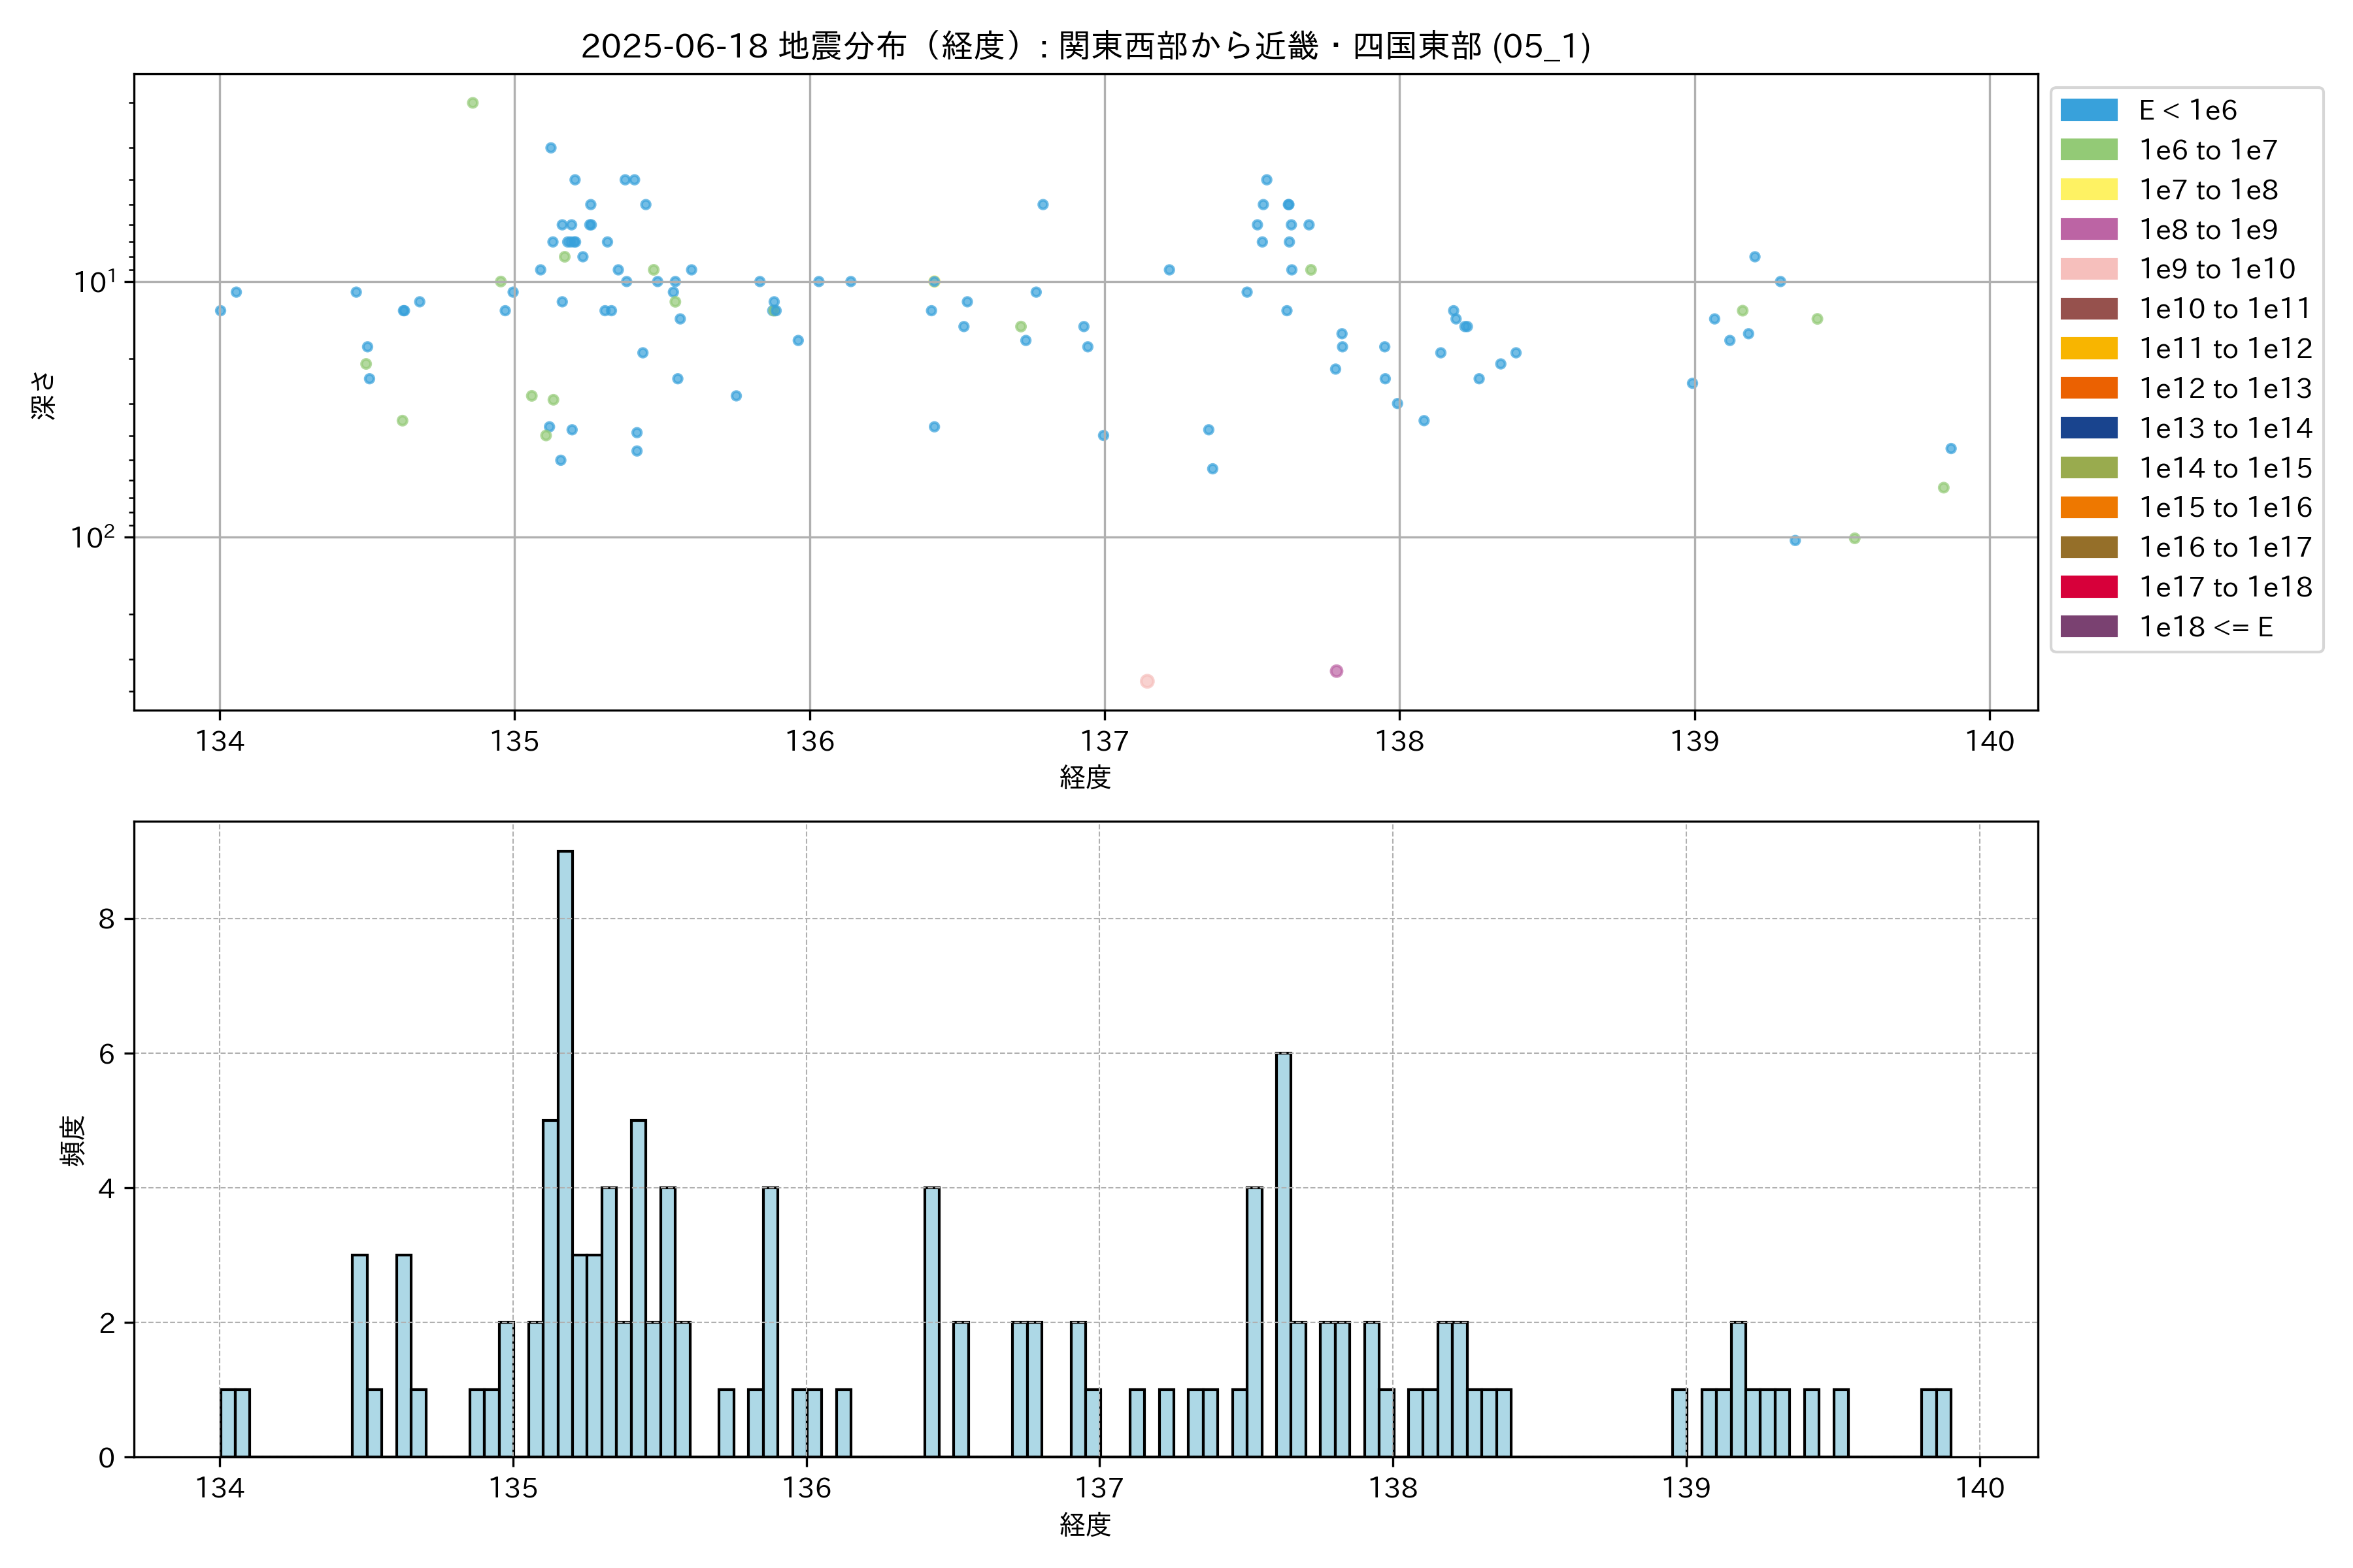
Task: Click the red 1e17 to 1e18 swatch
Action: 2088,587
